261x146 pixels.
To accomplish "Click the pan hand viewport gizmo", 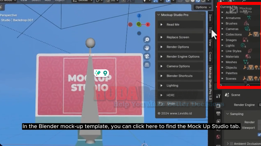I will coord(147,48).
